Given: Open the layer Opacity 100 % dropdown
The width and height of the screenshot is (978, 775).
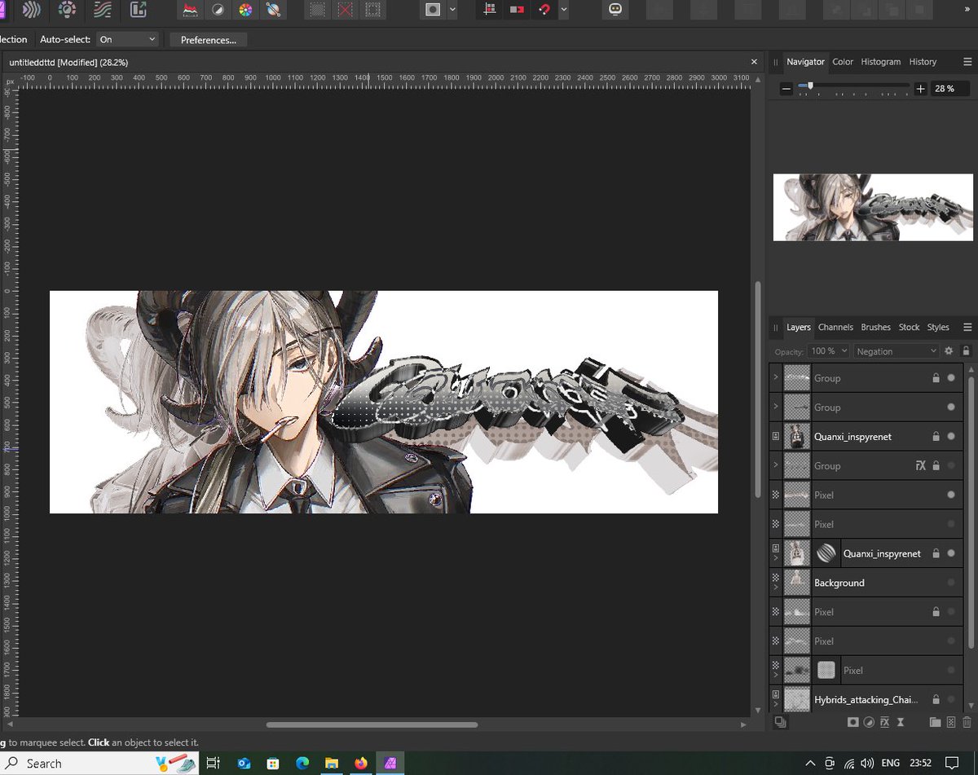Looking at the screenshot, I should click(828, 351).
